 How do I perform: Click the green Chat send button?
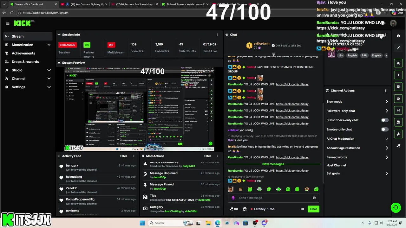(313, 209)
